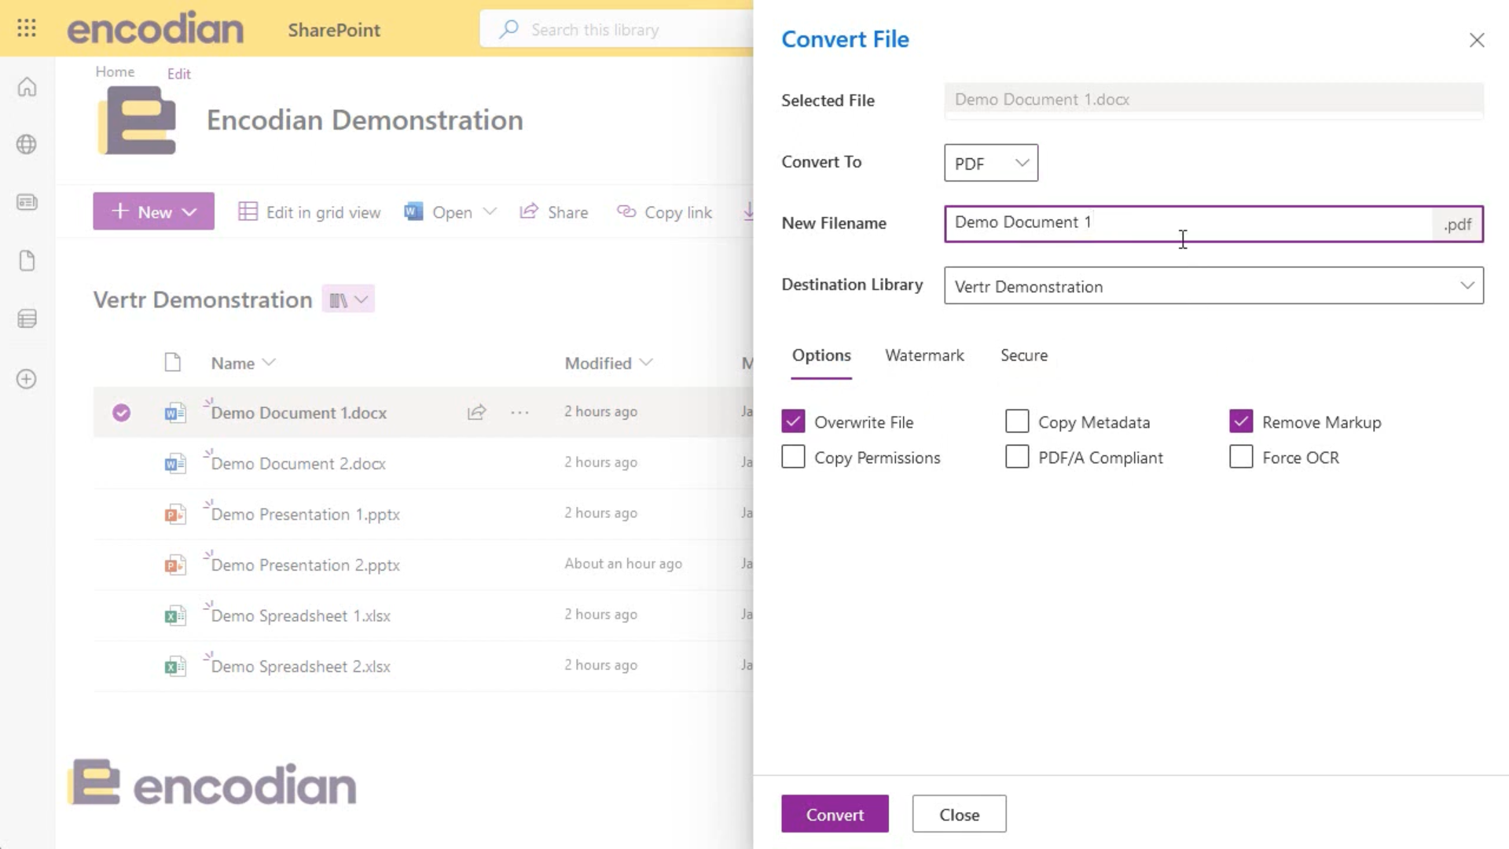Click the create plus icon in left rail
This screenshot has height=849, width=1509.
(x=27, y=379)
